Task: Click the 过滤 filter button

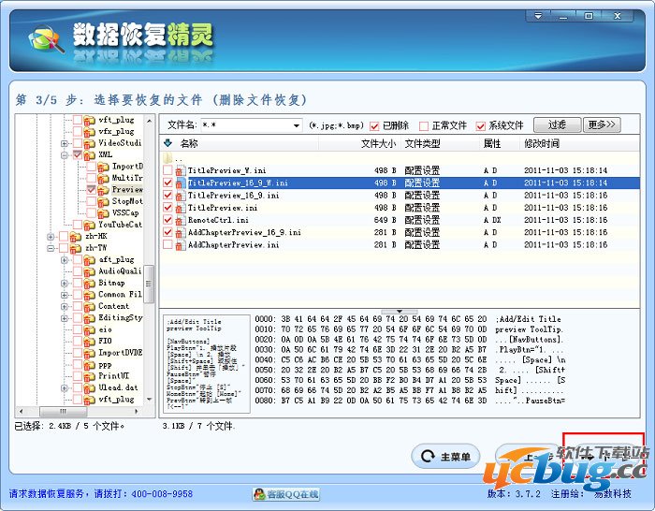Action: tap(558, 124)
